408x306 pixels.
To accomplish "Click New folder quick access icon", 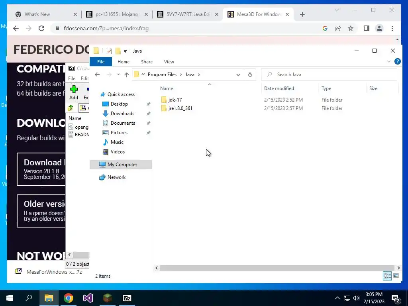I will coord(118,51).
